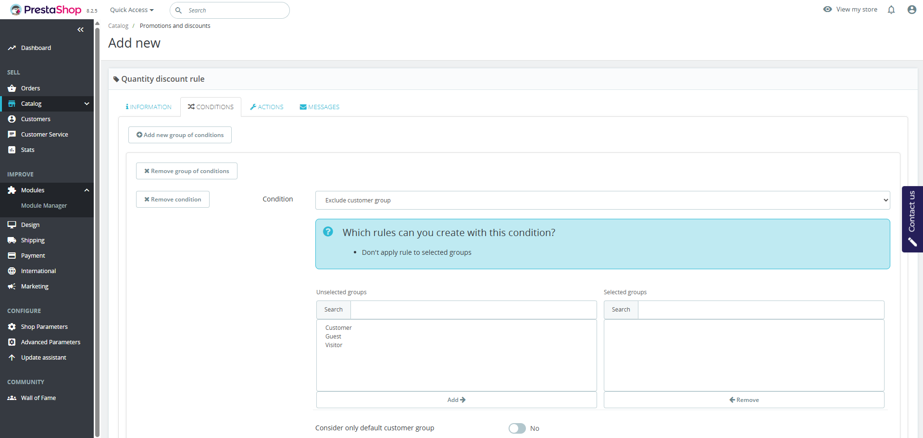Switch to the Actions tab
Screen dimensions: 923x438
click(267, 107)
